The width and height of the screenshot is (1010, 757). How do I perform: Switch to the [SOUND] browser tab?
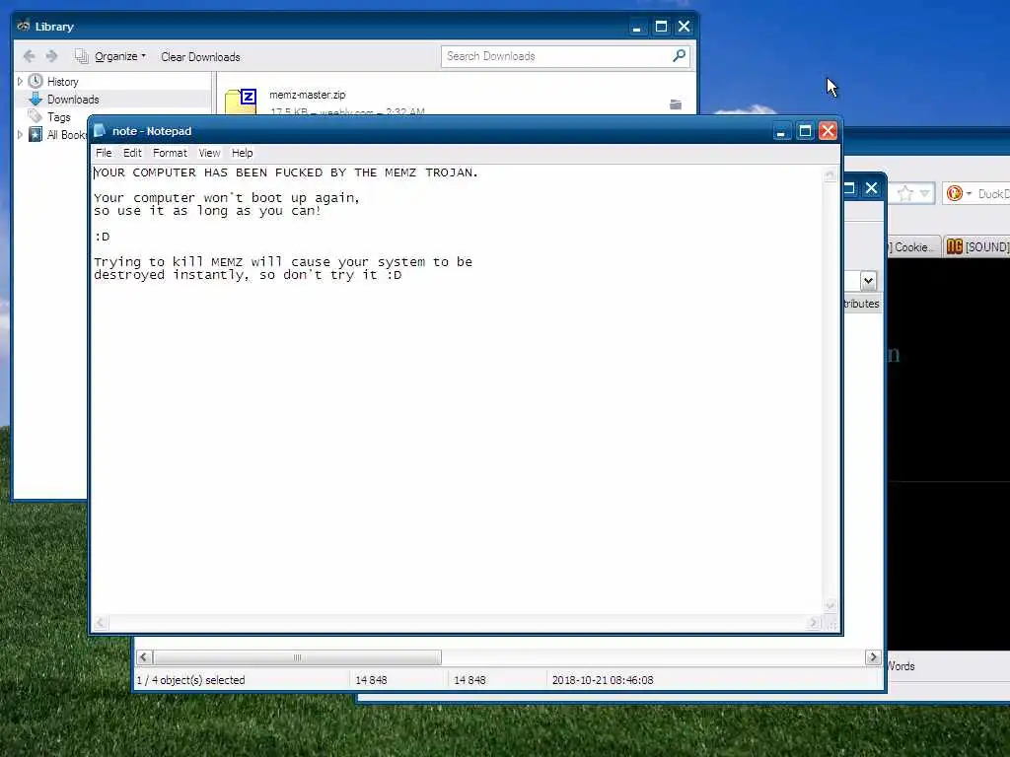[977, 247]
